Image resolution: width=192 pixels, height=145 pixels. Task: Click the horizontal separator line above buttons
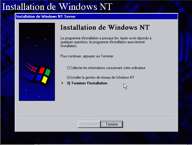pos(97,117)
